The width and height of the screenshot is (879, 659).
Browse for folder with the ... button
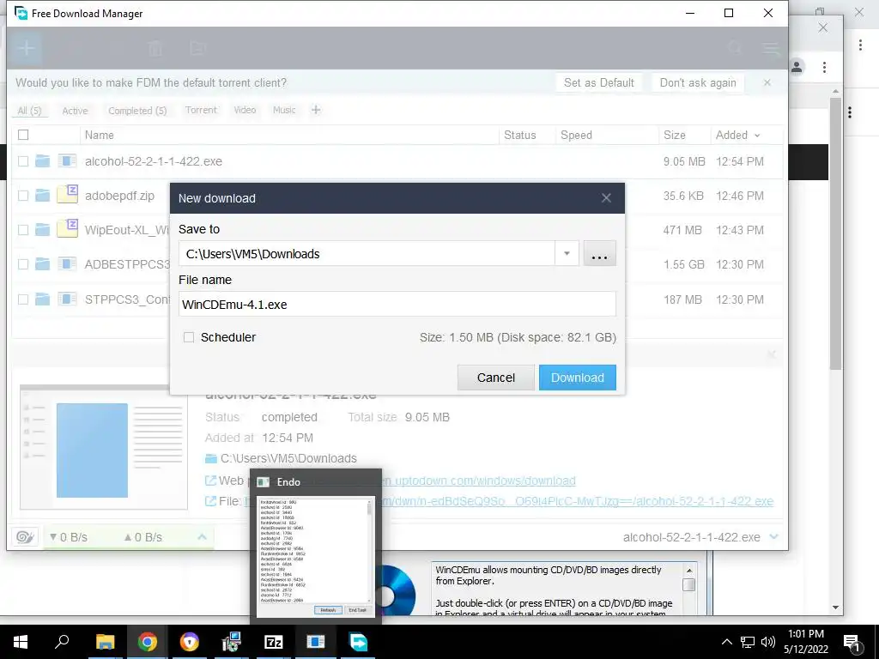click(x=599, y=254)
